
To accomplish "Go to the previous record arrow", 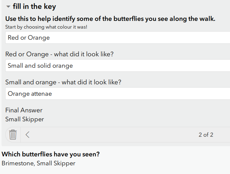I will click(x=27, y=135).
